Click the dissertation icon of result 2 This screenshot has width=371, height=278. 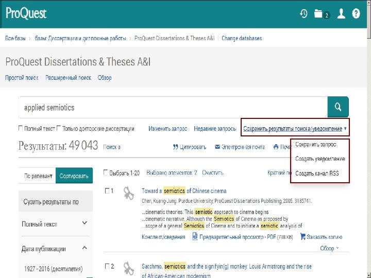click(x=129, y=268)
